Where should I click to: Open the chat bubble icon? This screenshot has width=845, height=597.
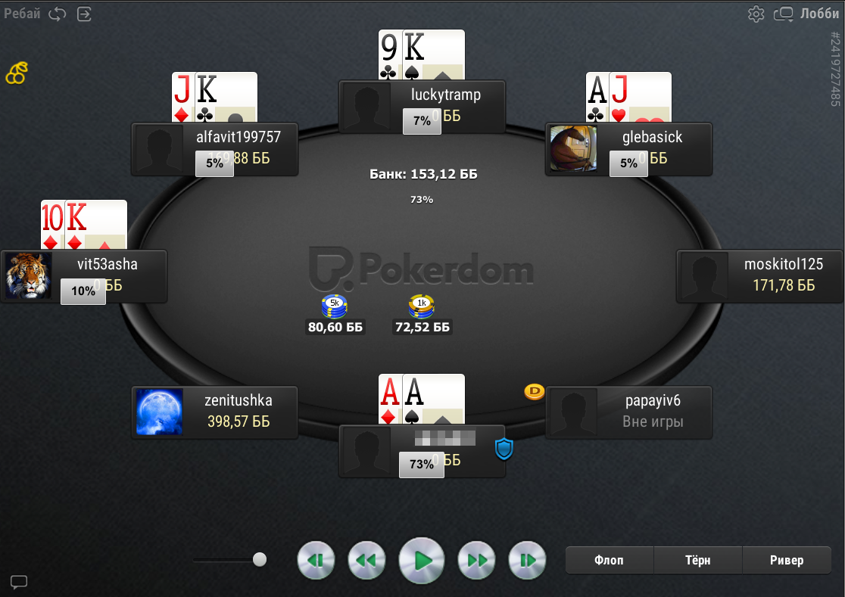pos(19,581)
